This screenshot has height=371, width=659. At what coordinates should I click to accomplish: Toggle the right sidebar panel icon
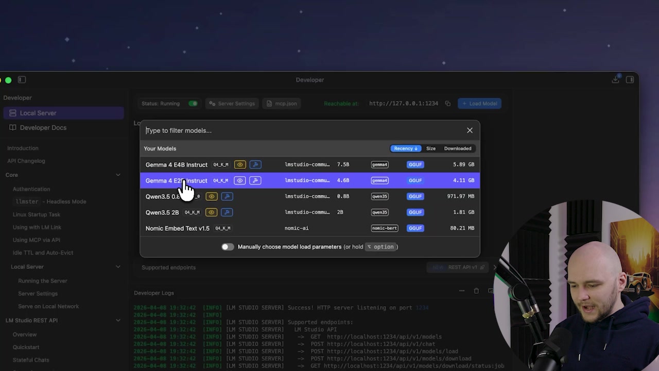630,80
